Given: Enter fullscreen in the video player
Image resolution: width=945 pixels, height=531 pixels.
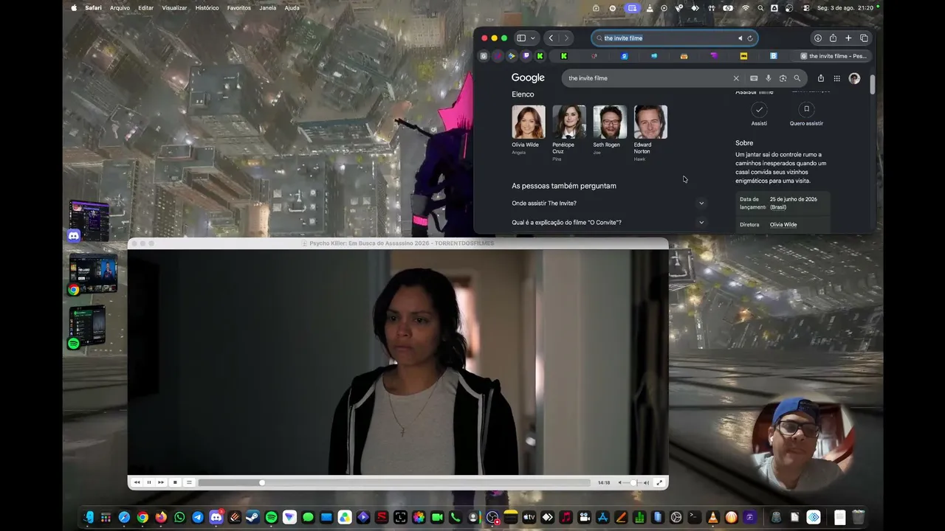Looking at the screenshot, I should (659, 482).
